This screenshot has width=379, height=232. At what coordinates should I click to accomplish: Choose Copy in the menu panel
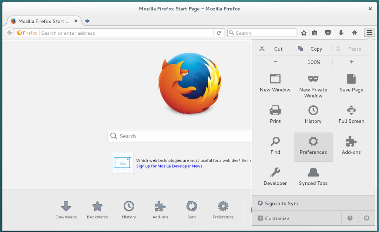tap(314, 49)
